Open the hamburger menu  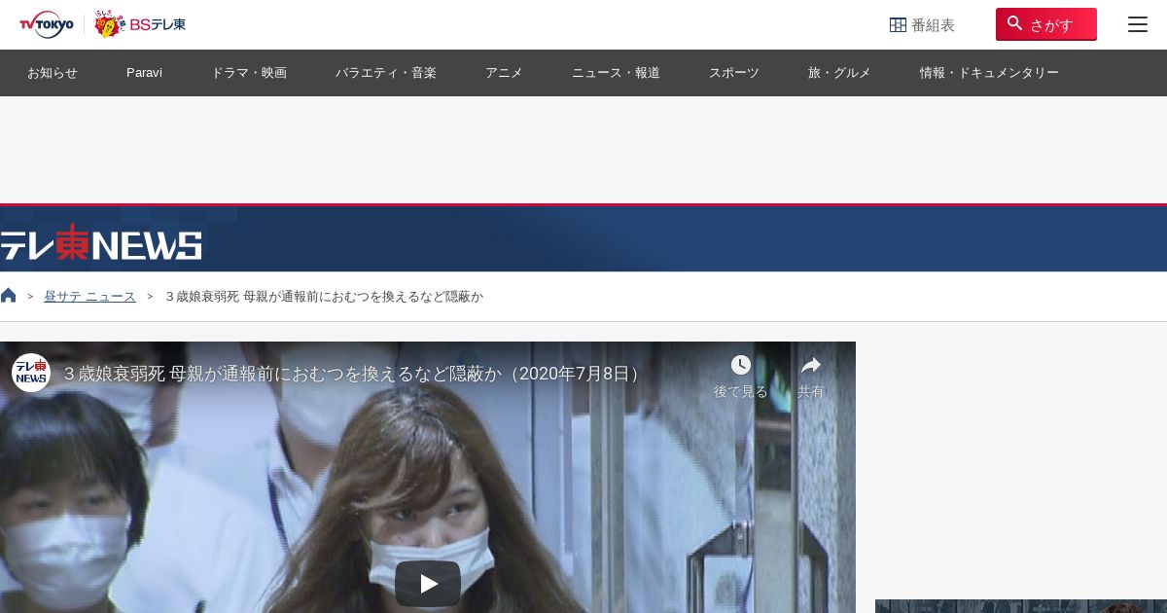point(1137,24)
